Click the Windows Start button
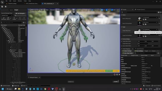Image resolution: width=162 pixels, height=91 pixels. point(3,89)
